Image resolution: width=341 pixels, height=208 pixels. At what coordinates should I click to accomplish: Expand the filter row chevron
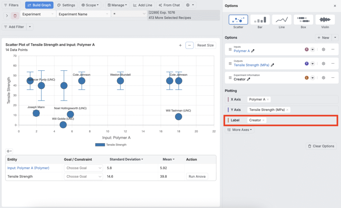pos(7,16)
